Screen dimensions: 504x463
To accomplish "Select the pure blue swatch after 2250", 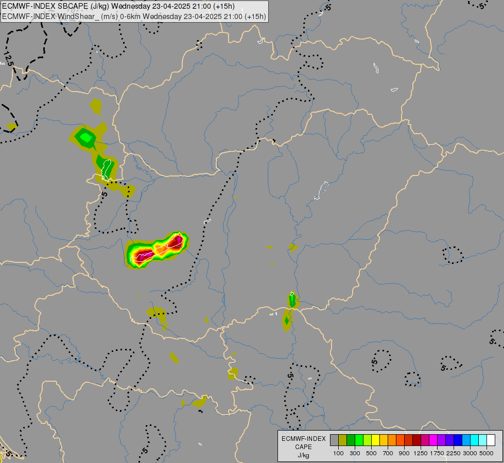I will click(458, 440).
